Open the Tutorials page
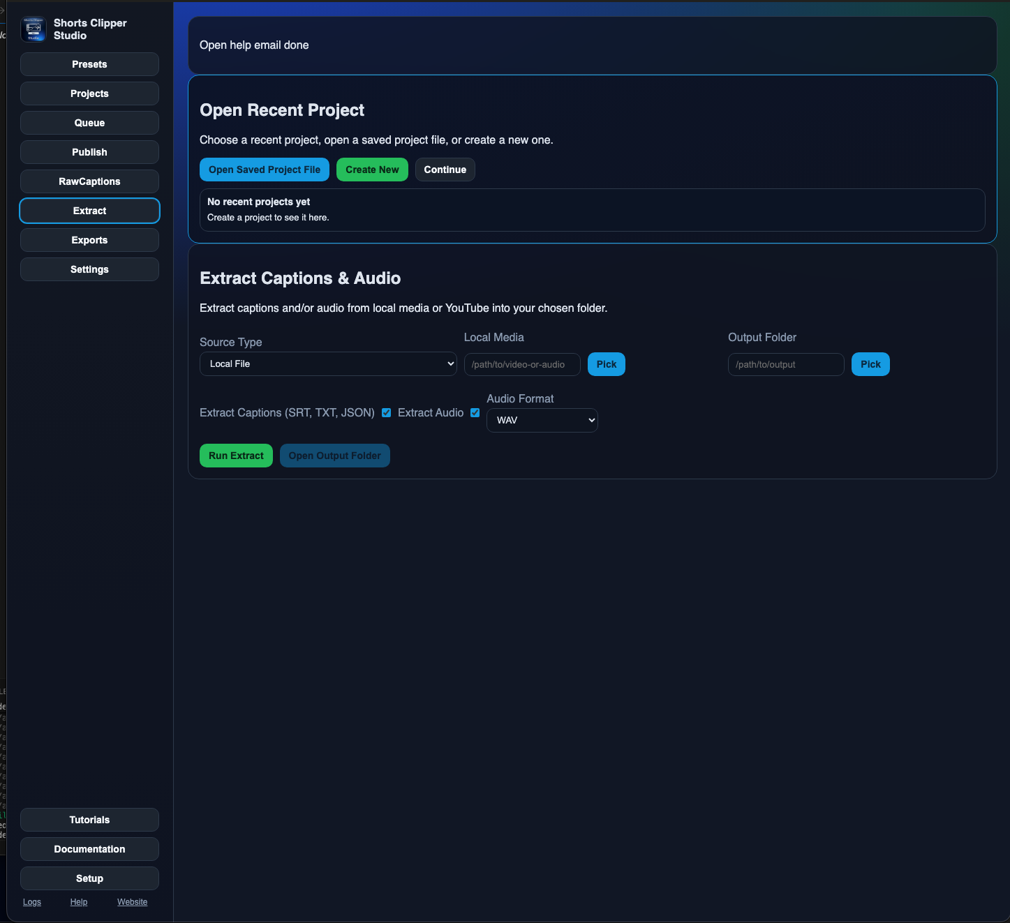This screenshot has width=1010, height=923. click(x=89, y=820)
